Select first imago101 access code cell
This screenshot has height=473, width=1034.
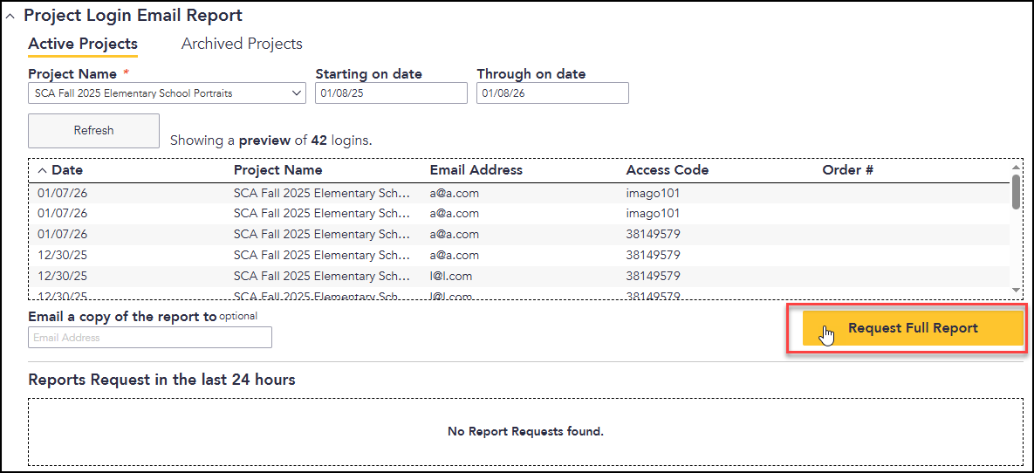[653, 193]
